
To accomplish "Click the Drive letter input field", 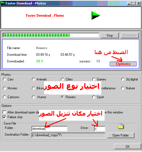I will tap(100, 129).
